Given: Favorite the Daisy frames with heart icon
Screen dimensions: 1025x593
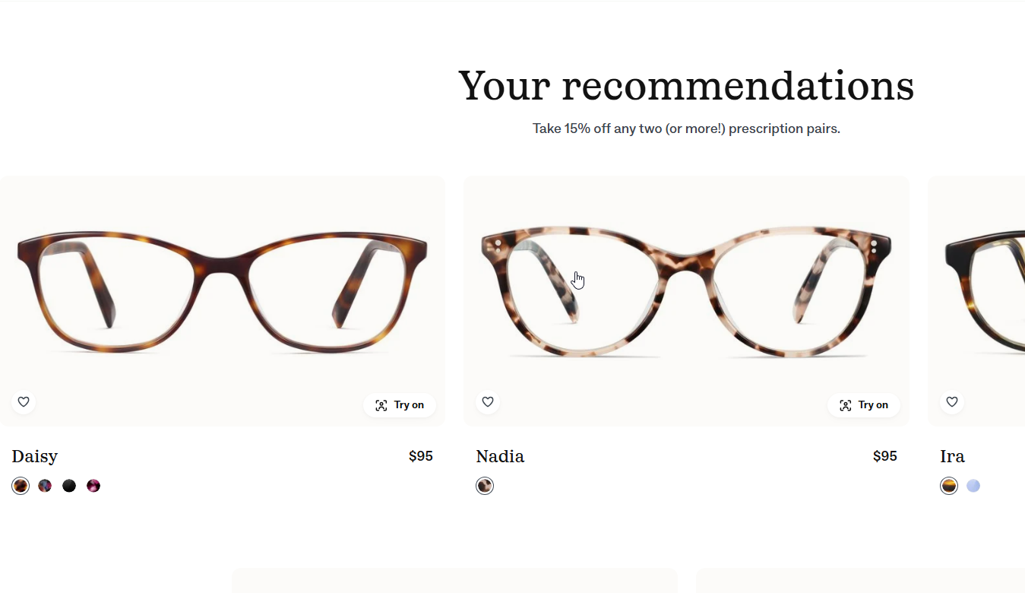Looking at the screenshot, I should tap(24, 402).
